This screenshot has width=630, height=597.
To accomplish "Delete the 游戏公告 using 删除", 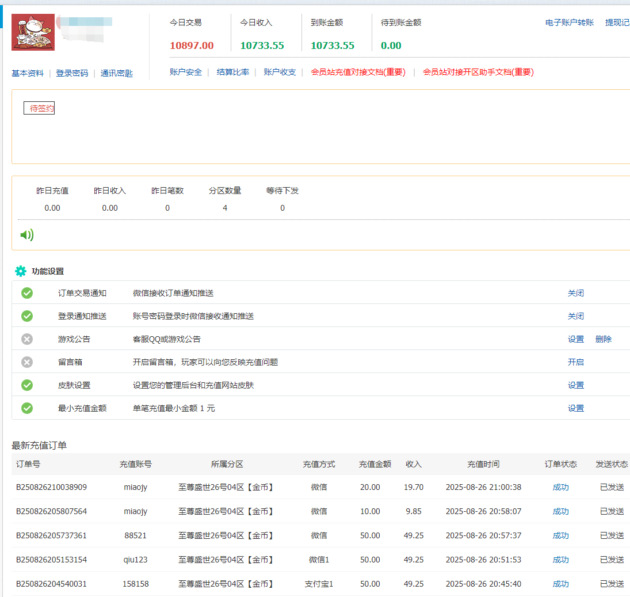I will click(603, 339).
